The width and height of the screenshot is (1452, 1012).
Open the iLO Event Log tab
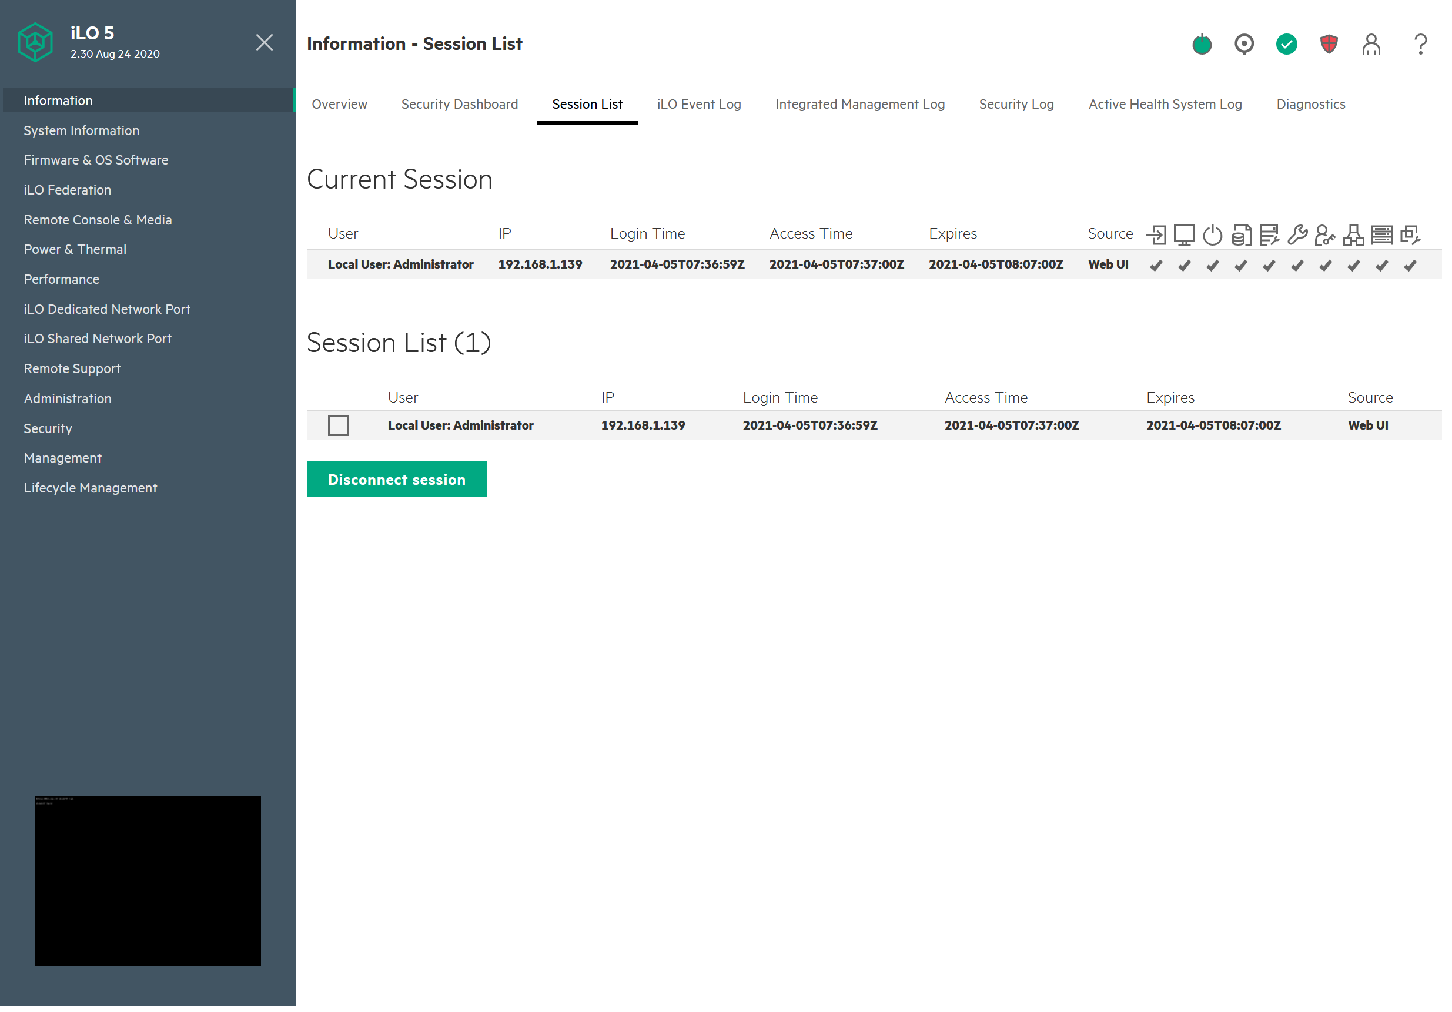699,104
